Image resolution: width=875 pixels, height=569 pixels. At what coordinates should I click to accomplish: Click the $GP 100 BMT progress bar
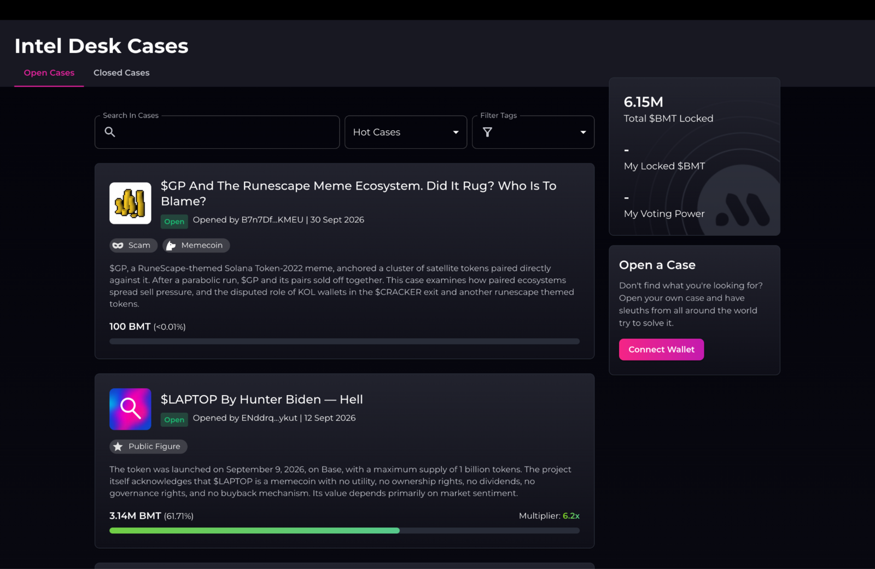345,342
